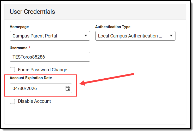Enable the Force Password Change checkbox

12,70
